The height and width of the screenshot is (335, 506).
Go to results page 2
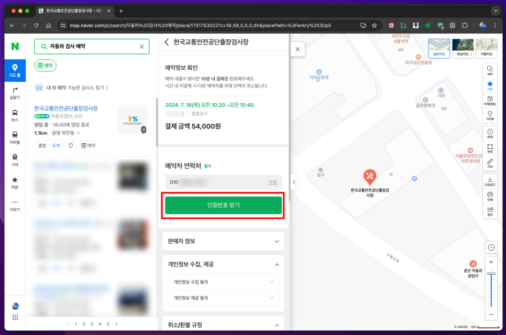84,323
